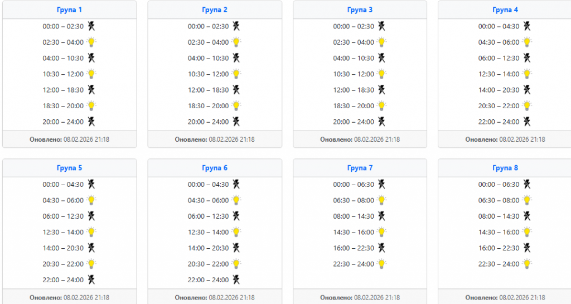Click light bulb for Група 4 04:30 – 06:00
The width and height of the screenshot is (571, 304).
click(527, 42)
